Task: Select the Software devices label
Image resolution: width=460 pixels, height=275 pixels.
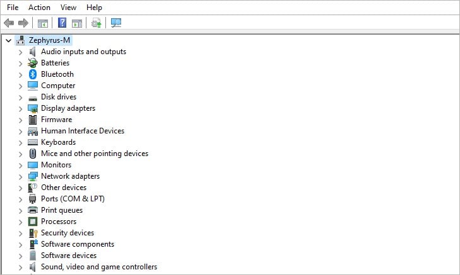Action: (69, 255)
